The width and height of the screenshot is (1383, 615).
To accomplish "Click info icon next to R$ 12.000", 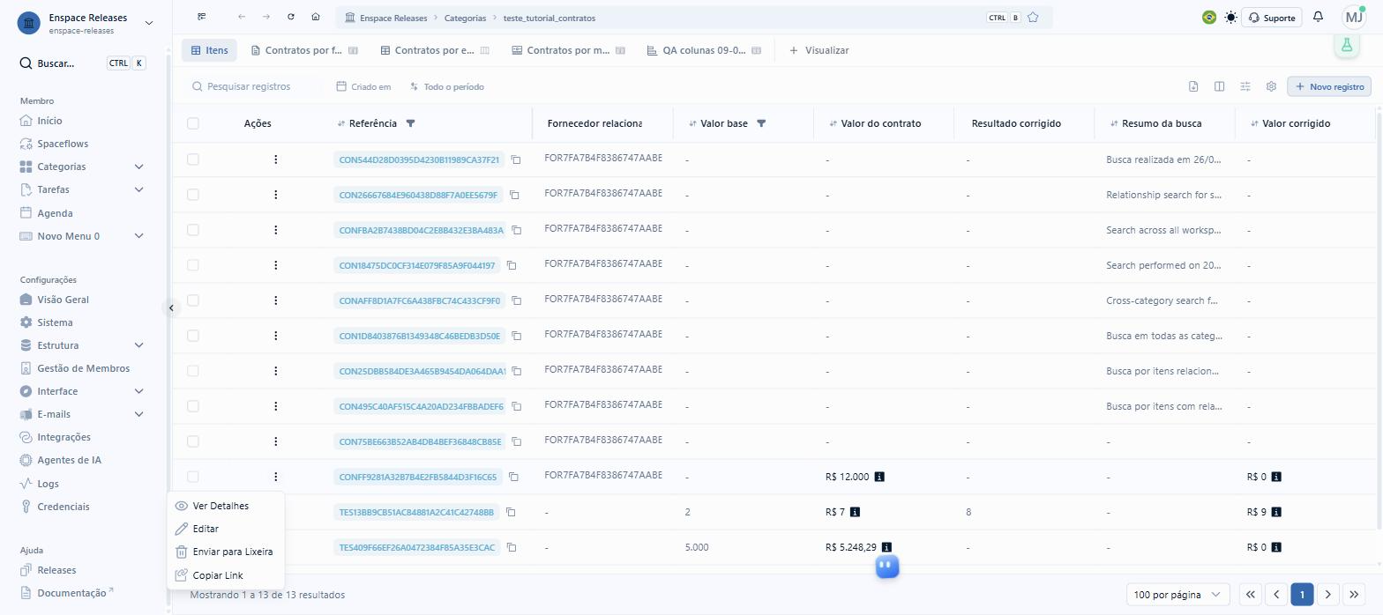I will (x=879, y=477).
